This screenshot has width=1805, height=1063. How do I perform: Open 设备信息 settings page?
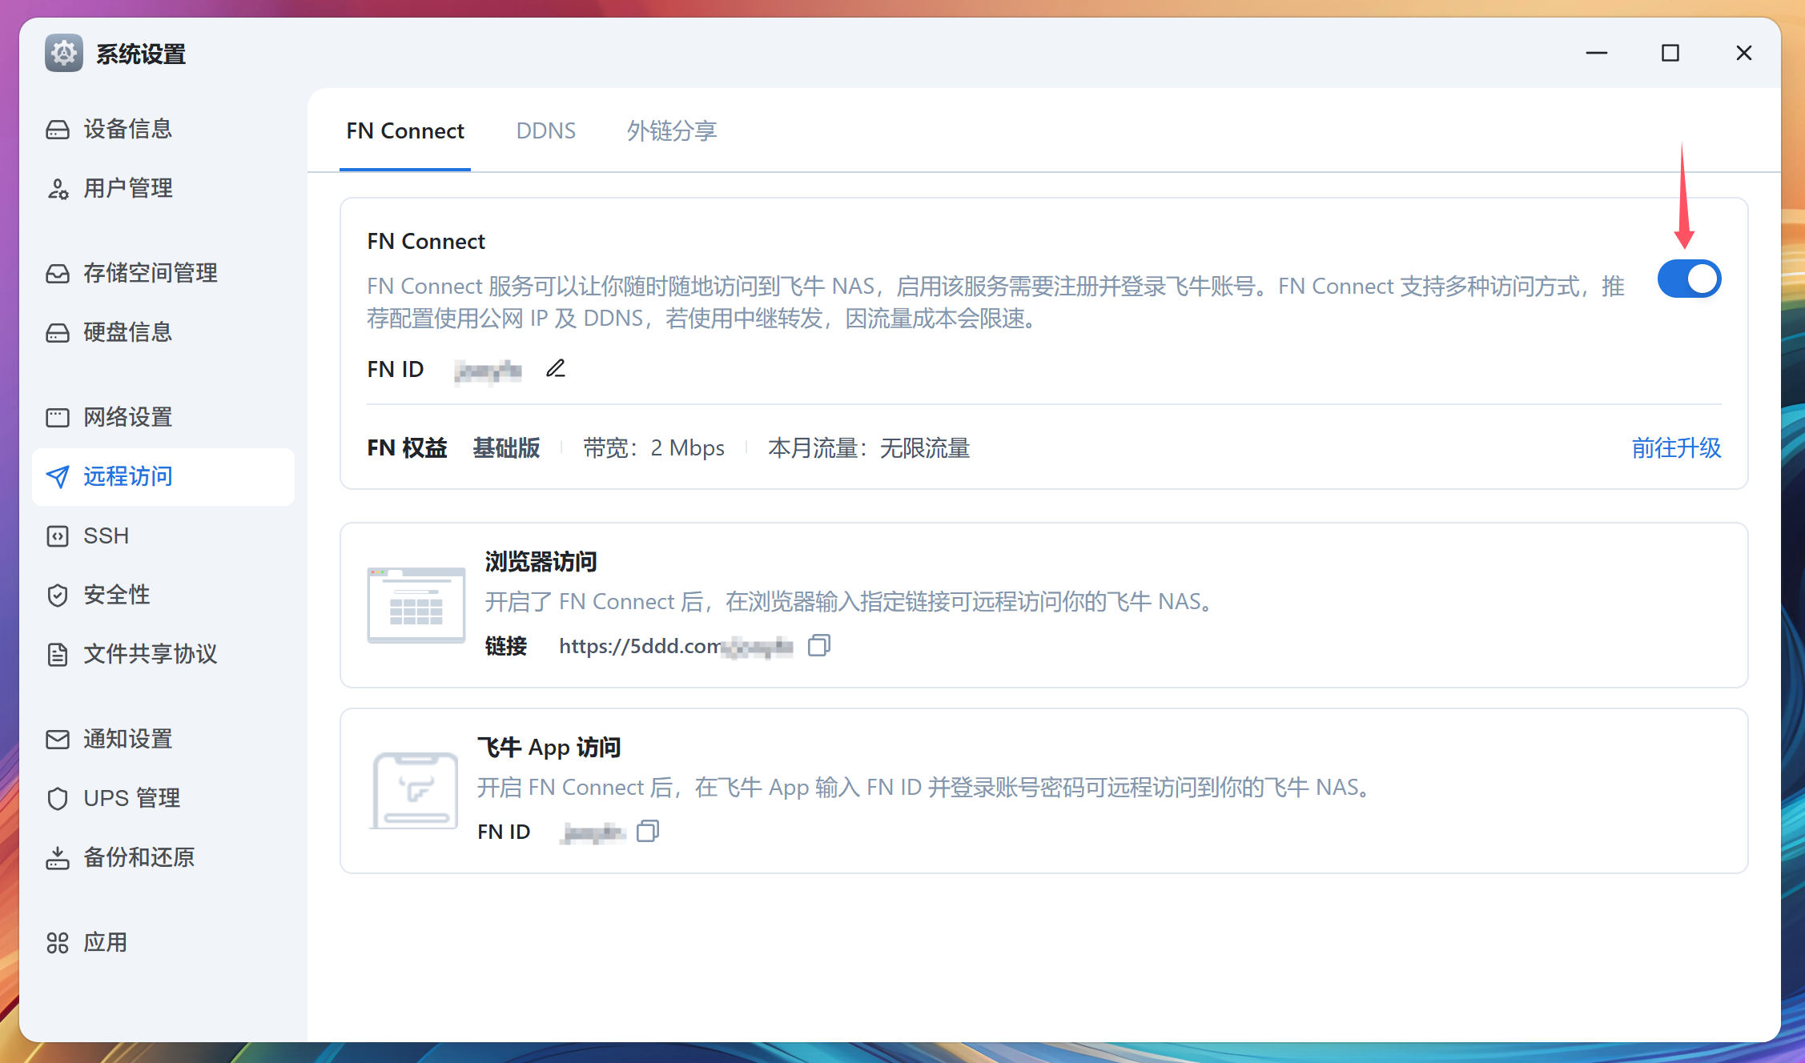[x=128, y=129]
